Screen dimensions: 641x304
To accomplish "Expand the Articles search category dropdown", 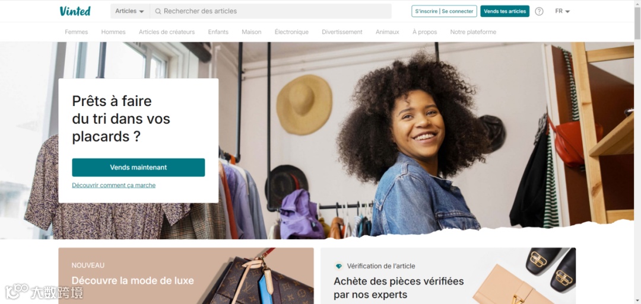I will [x=130, y=11].
